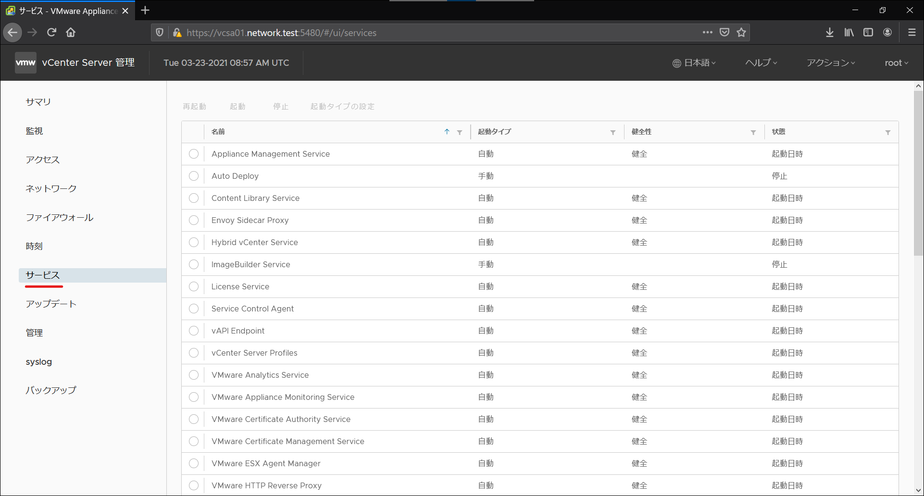Select Hybrid vCenter Service radio button
The height and width of the screenshot is (496, 924).
click(194, 242)
